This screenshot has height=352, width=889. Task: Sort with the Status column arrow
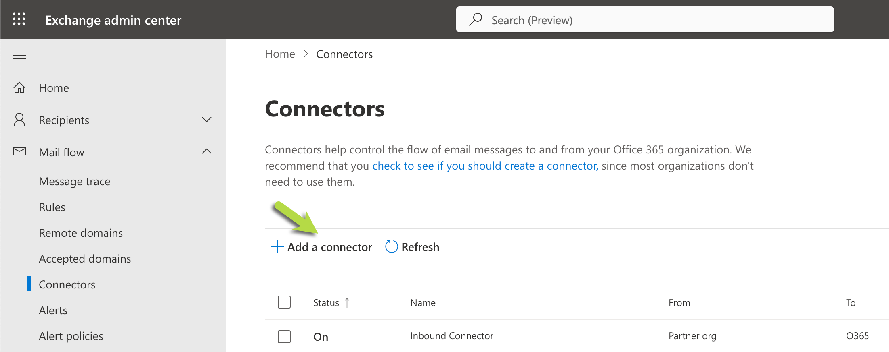[x=347, y=302]
